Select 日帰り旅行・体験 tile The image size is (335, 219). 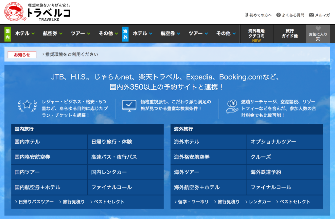click(126, 142)
